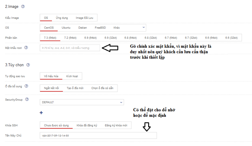Select version 6.8 (64bit)

[130, 38]
